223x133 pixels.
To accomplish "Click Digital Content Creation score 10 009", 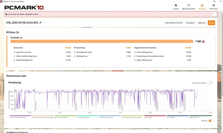I will pyautogui.click(x=188, y=48).
